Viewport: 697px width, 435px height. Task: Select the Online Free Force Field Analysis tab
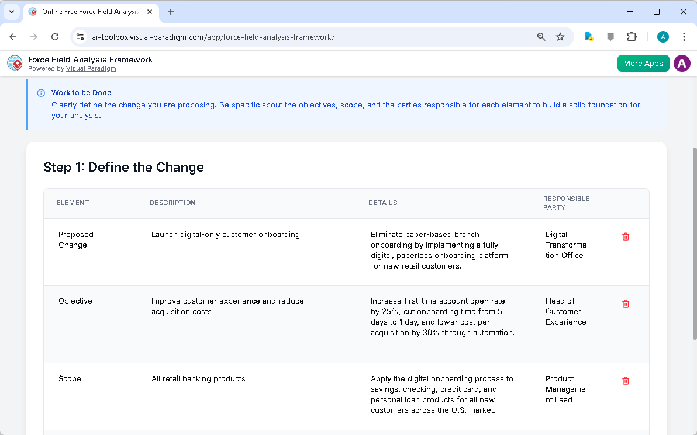pos(88,12)
